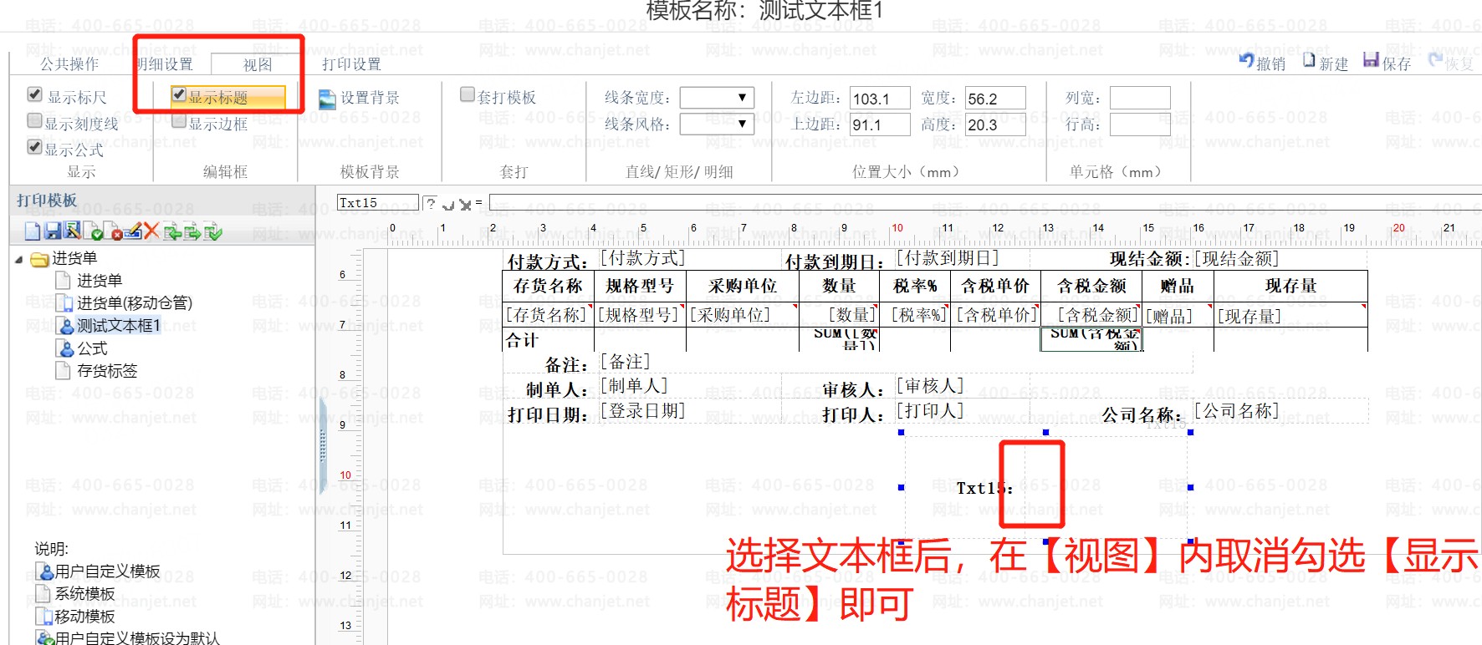Click the 设置背景 background icon
This screenshot has width=1482, height=645.
click(327, 99)
